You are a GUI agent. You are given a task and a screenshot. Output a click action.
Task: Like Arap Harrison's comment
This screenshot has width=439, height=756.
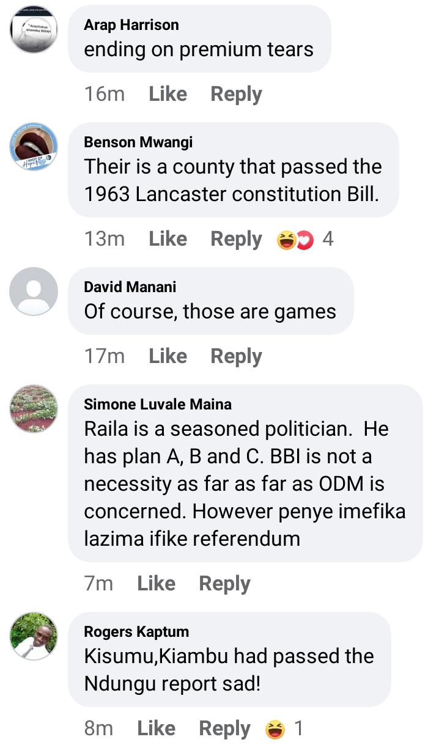(x=168, y=94)
